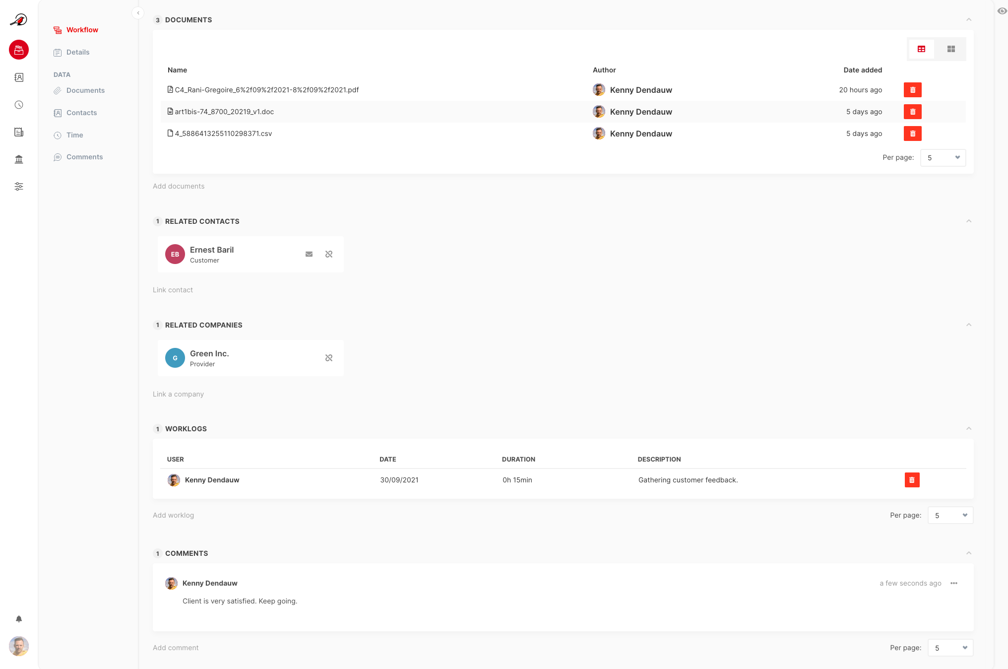This screenshot has width=1008, height=669.
Task: Switch documents to grid view
Action: point(951,49)
